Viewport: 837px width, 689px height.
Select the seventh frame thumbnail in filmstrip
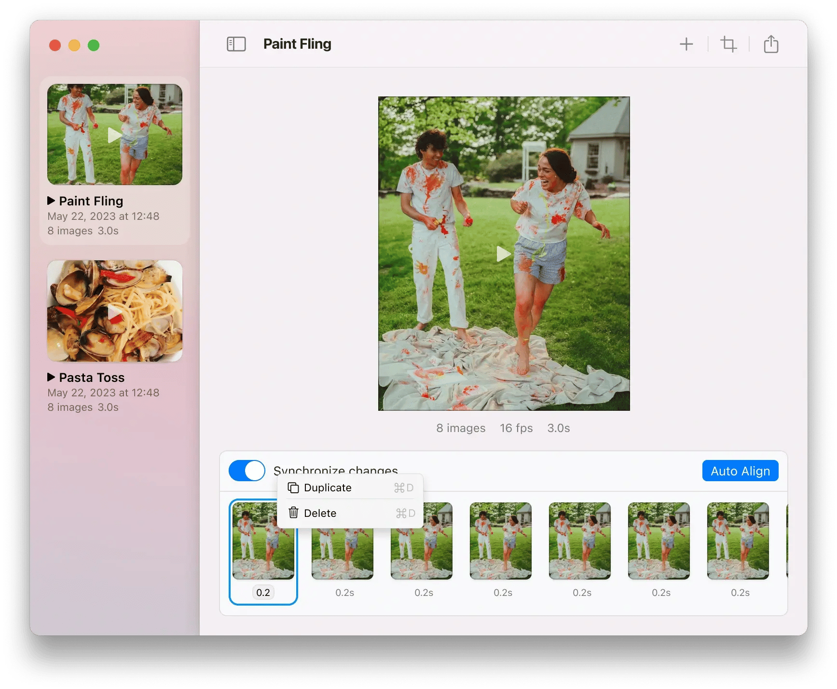738,540
